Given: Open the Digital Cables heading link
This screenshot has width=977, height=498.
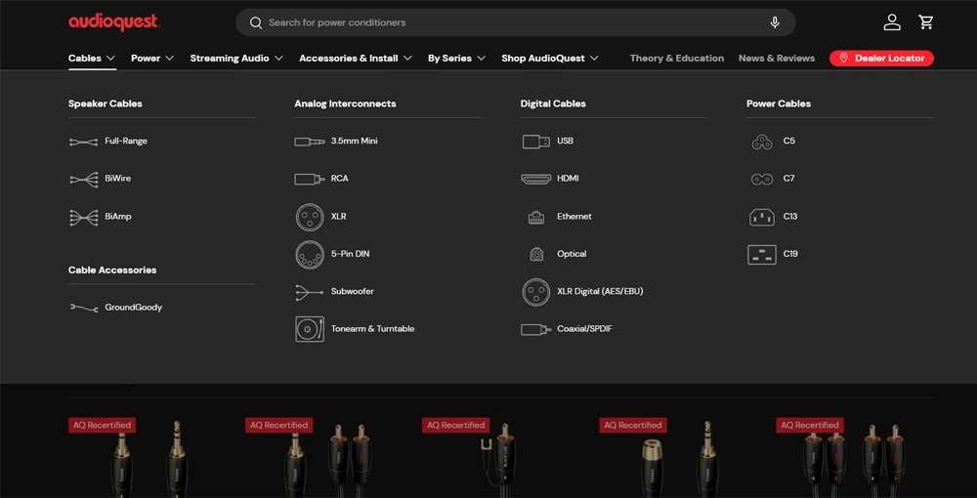Looking at the screenshot, I should pos(553,104).
